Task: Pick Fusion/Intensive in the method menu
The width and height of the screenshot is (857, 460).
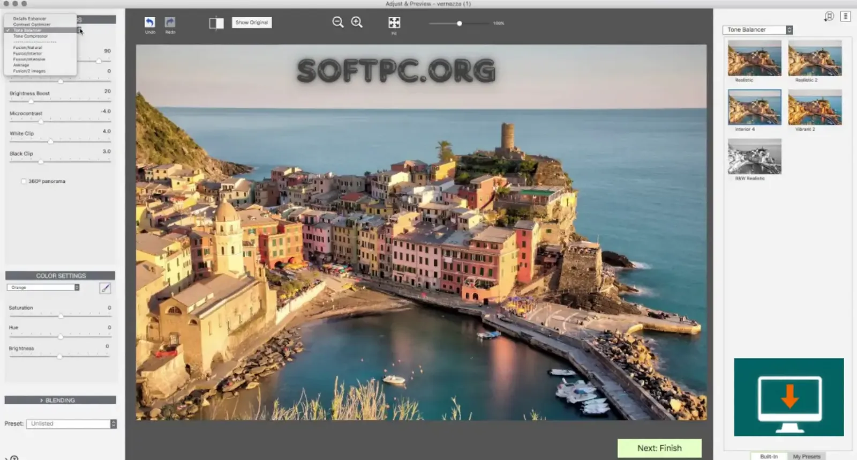Action: (x=29, y=60)
